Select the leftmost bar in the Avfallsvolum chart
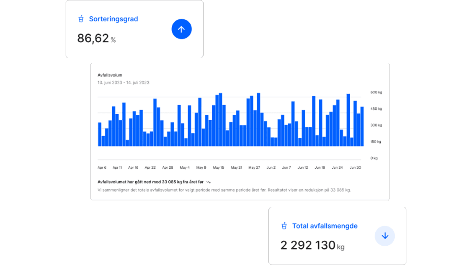Screen dimensions: 472x265 coord(100,134)
